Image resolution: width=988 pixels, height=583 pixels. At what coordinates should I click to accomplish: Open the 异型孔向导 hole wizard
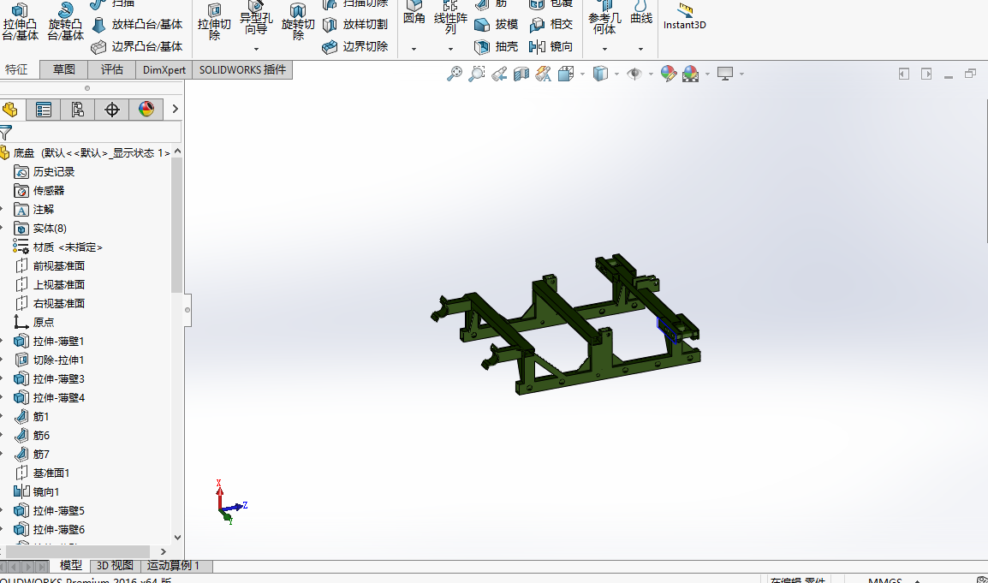[x=256, y=19]
